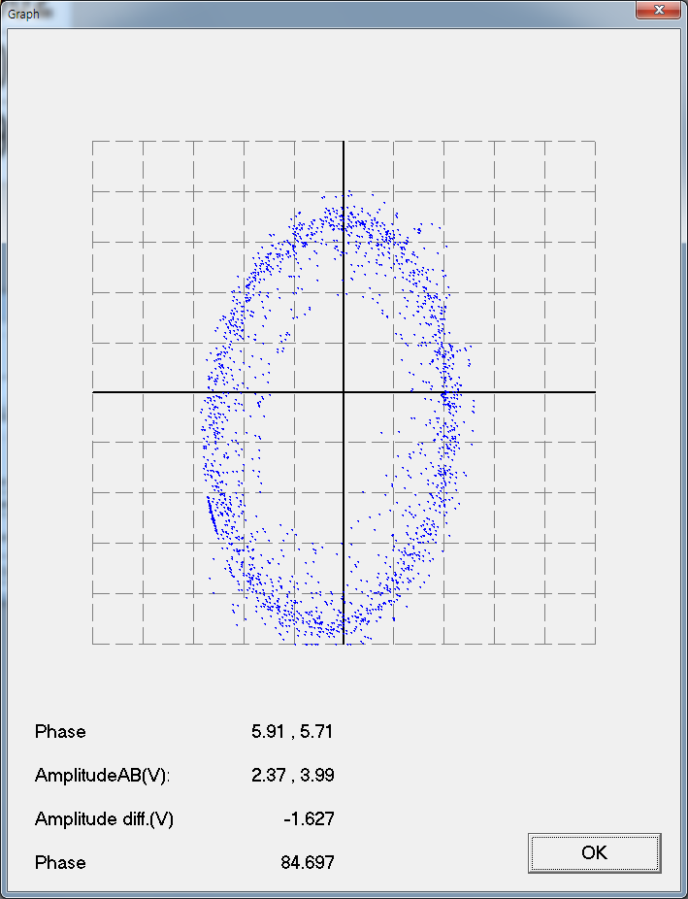Select the Phase label above AmplitudeAB
This screenshot has width=688, height=899.
click(x=60, y=731)
